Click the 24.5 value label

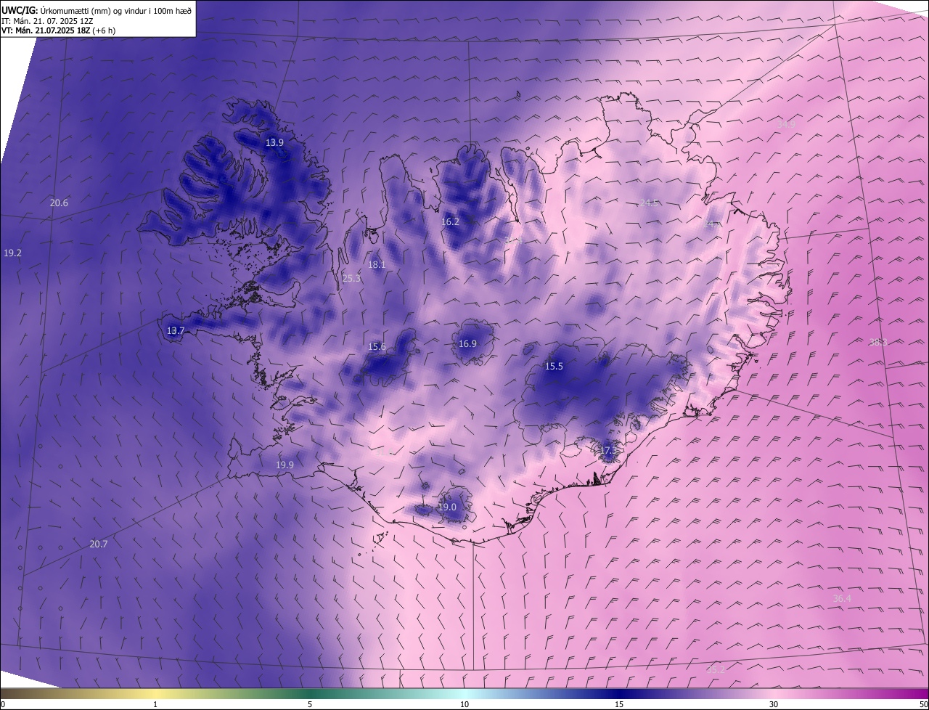tap(649, 203)
